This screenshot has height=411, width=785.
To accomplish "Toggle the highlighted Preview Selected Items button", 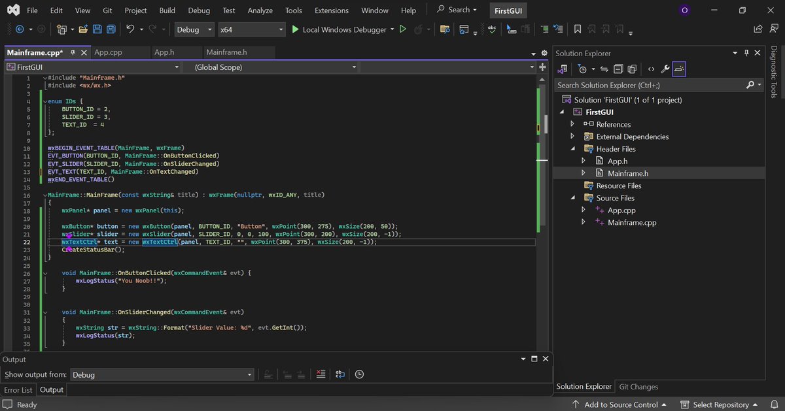I will pos(679,69).
